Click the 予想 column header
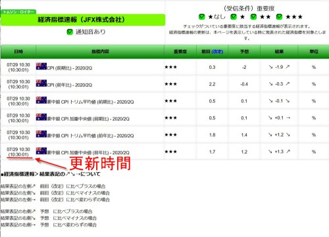 pos(244,52)
